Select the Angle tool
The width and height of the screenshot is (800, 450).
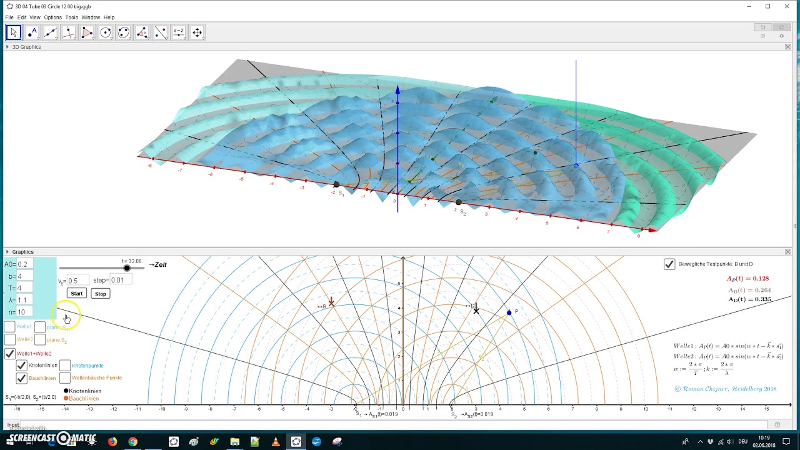click(x=142, y=32)
